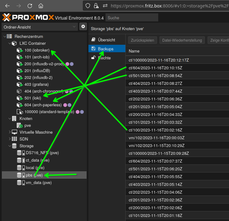Select backup ct/101/2023-11-15T20:01:18Z
Image resolution: width=229 pixels, height=221 pixels.
click(177, 215)
